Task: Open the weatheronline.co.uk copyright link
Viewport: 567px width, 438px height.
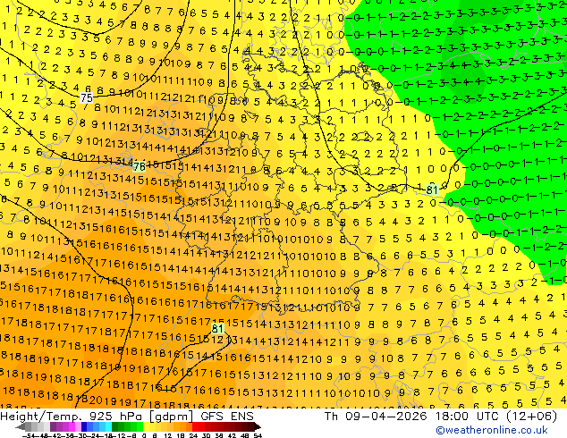Action: pyautogui.click(x=491, y=430)
